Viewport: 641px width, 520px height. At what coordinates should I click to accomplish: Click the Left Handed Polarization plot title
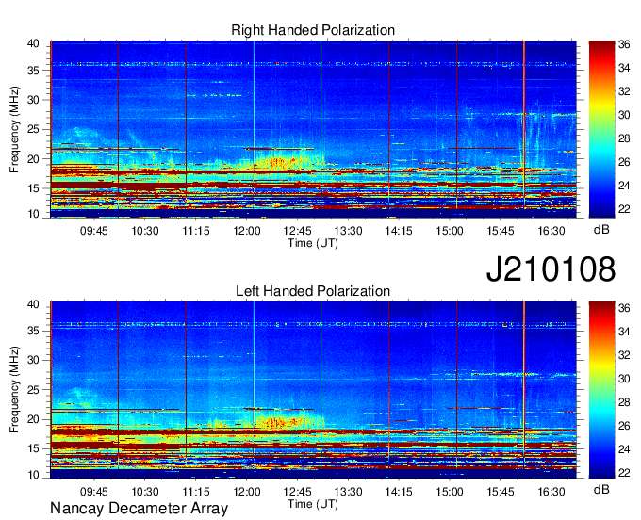click(313, 291)
